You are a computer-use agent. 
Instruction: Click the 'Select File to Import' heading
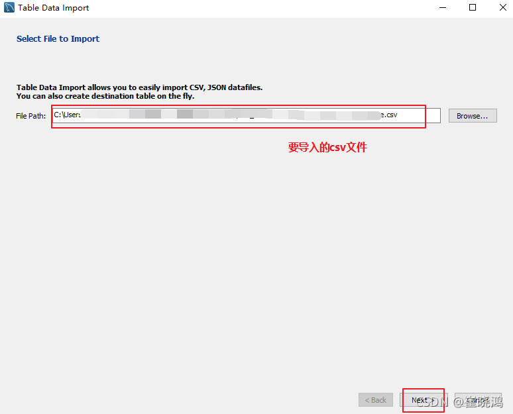58,38
